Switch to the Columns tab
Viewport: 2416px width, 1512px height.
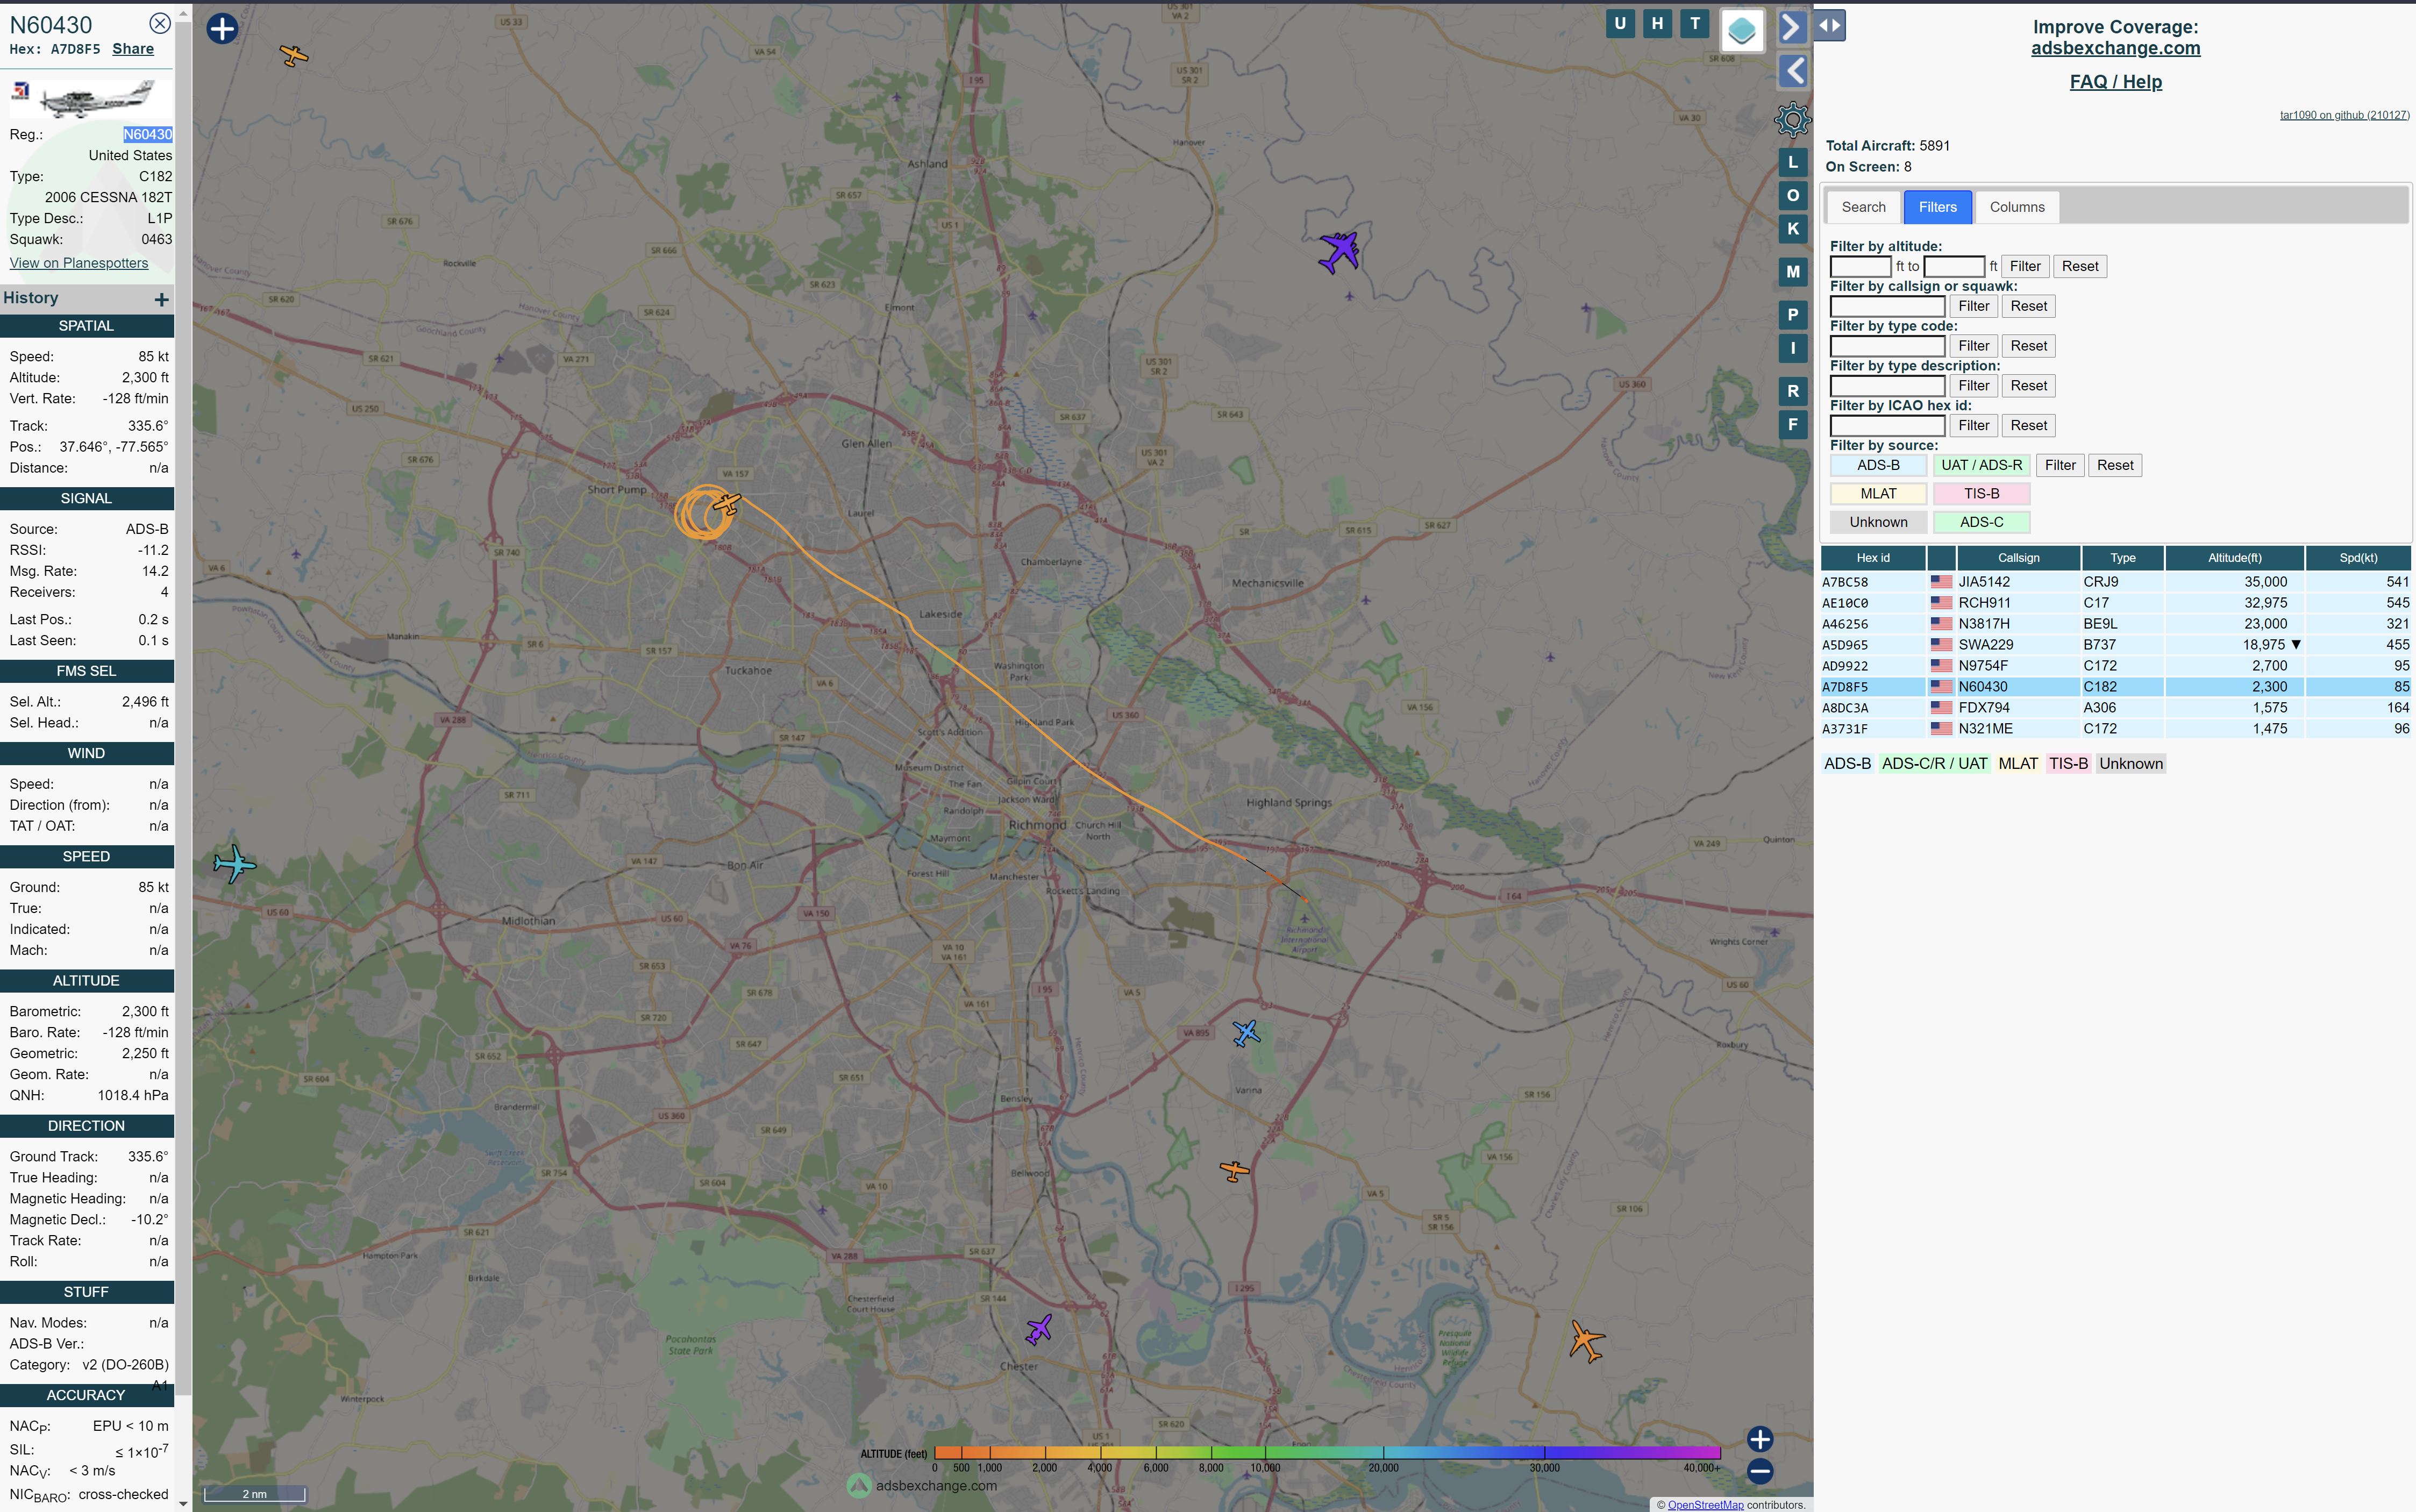click(x=2016, y=207)
